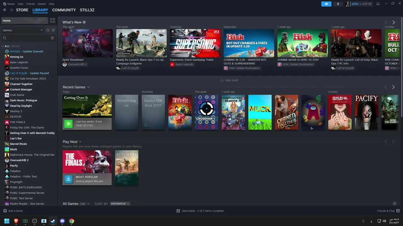Change sort by Alphabetical dropdown

click(120, 204)
